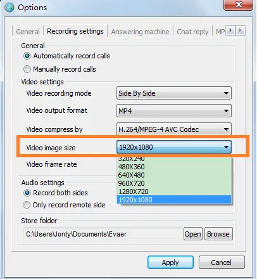
Task: Click the Apply button
Action: click(170, 263)
